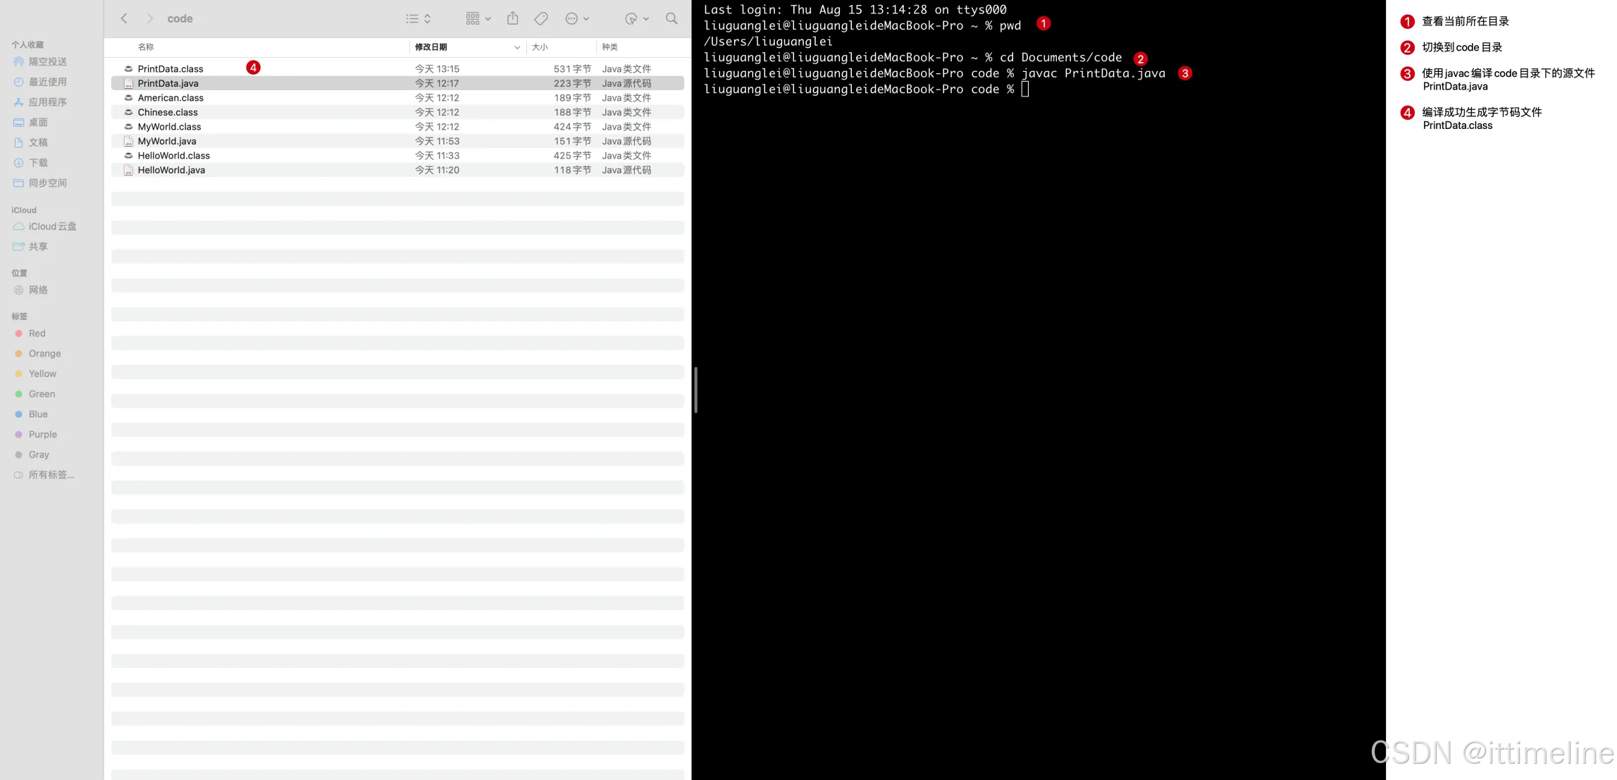
Task: Click the Share icon in Finder toolbar
Action: coord(512,18)
